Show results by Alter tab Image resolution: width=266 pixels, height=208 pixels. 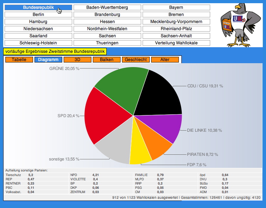(x=165, y=60)
